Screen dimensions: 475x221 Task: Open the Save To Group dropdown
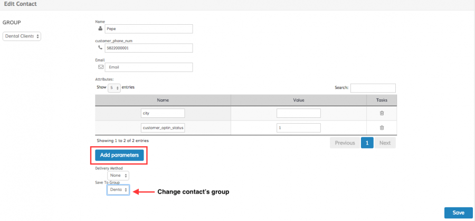pyautogui.click(x=118, y=190)
